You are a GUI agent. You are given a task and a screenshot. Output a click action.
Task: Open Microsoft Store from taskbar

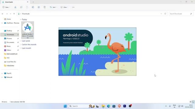point(114,106)
